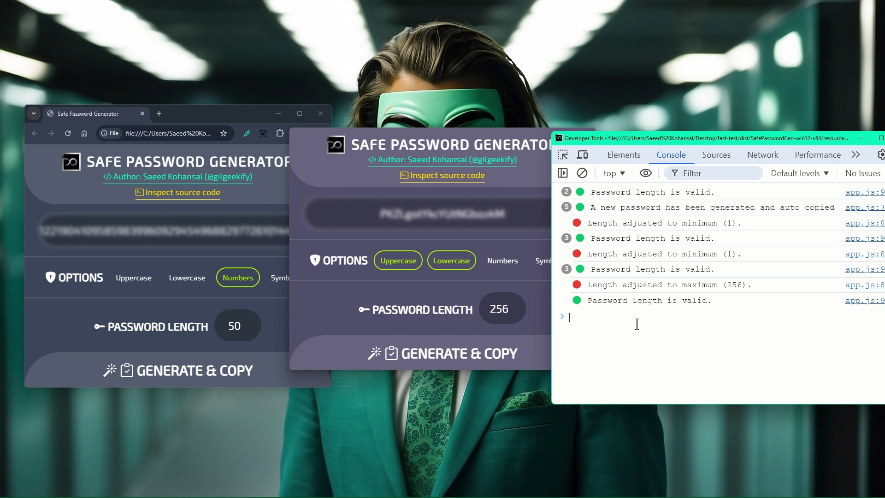
Task: Show console sidebar panel icon
Action: point(563,173)
